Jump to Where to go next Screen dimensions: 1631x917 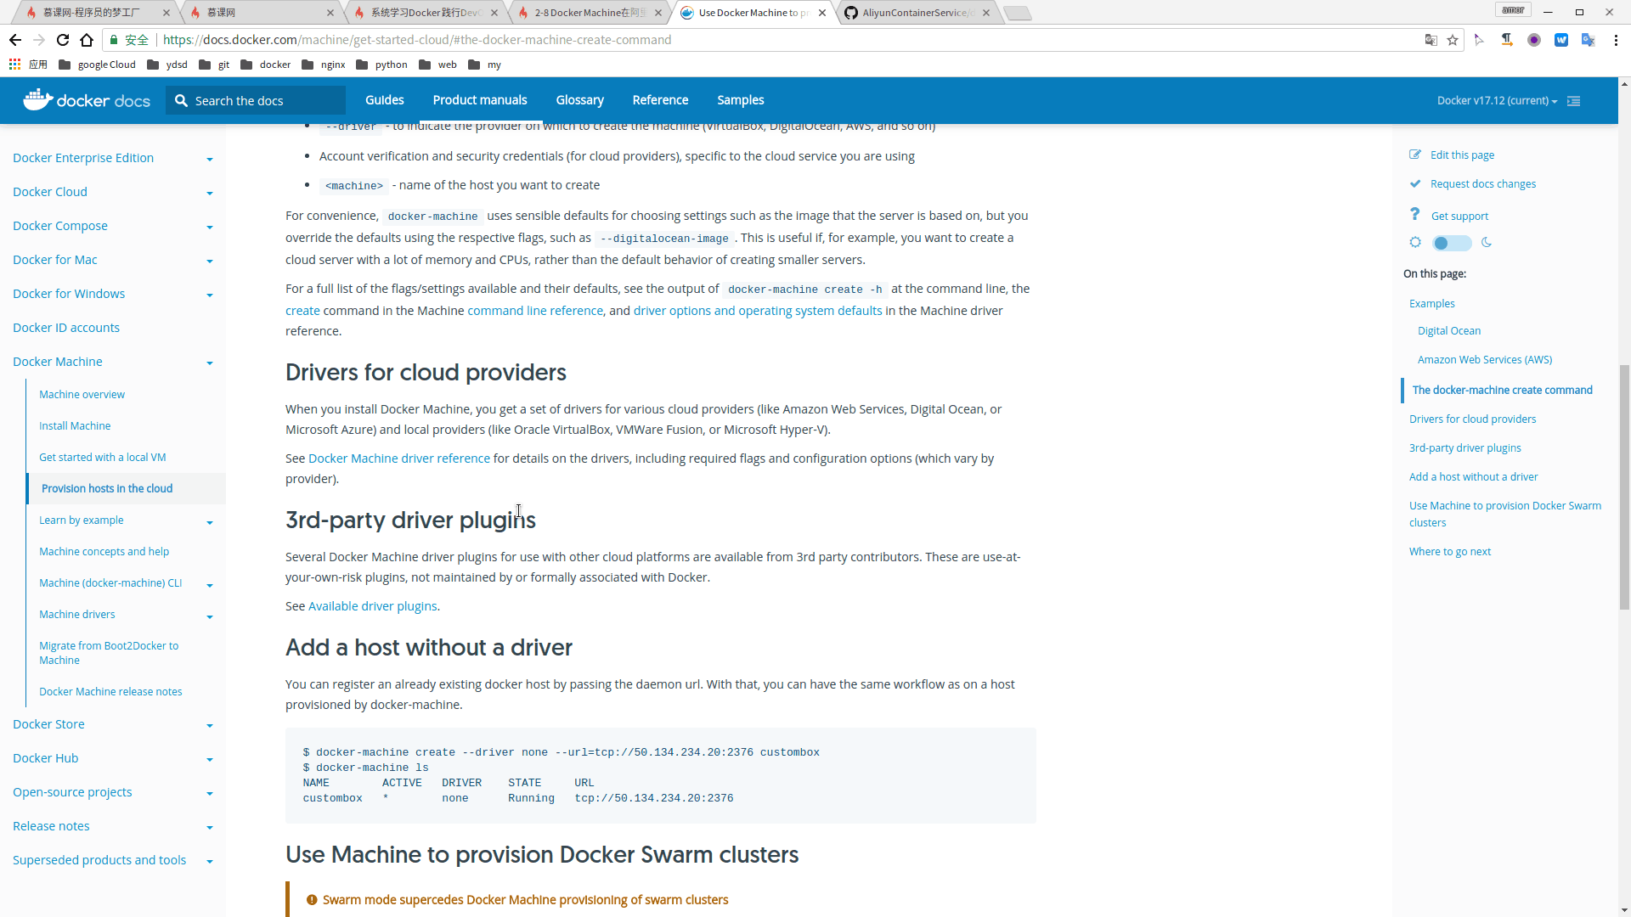(1450, 552)
